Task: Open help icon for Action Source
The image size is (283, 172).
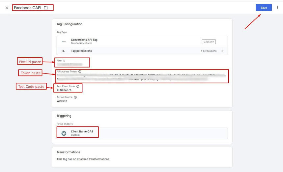Action: [75, 97]
